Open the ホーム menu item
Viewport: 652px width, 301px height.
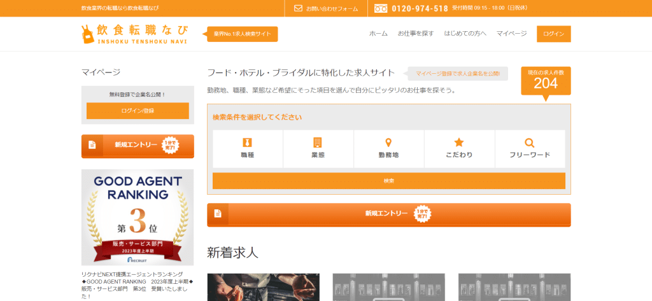pyautogui.click(x=378, y=34)
